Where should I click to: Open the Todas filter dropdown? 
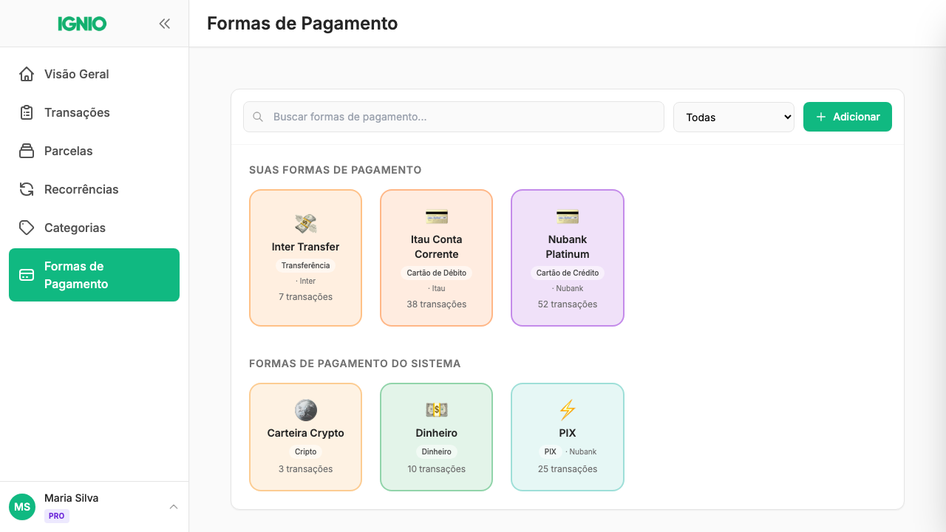pos(733,117)
